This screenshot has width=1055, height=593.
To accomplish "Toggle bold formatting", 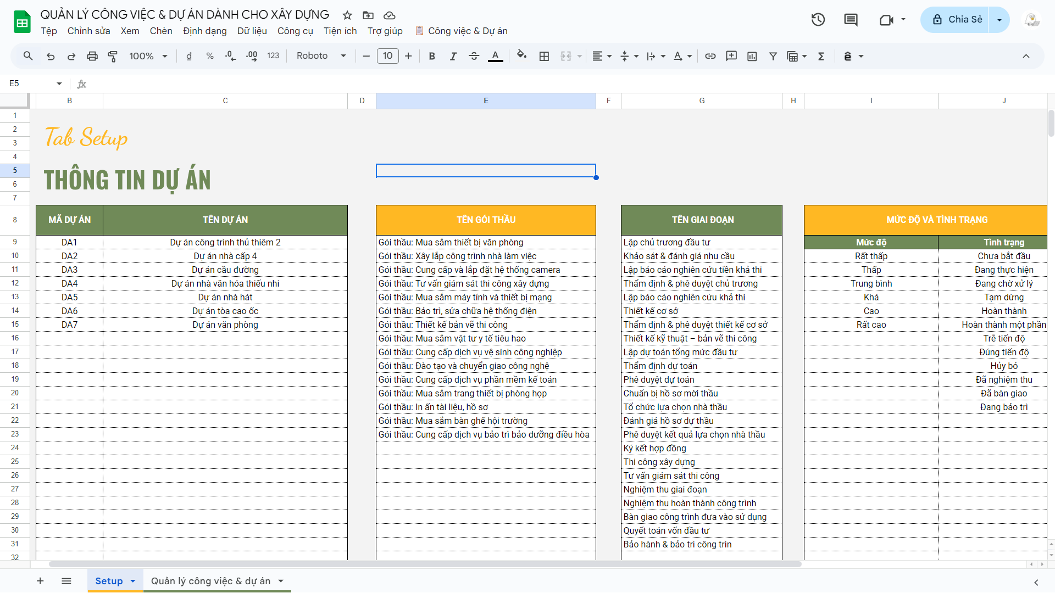I will click(x=432, y=56).
